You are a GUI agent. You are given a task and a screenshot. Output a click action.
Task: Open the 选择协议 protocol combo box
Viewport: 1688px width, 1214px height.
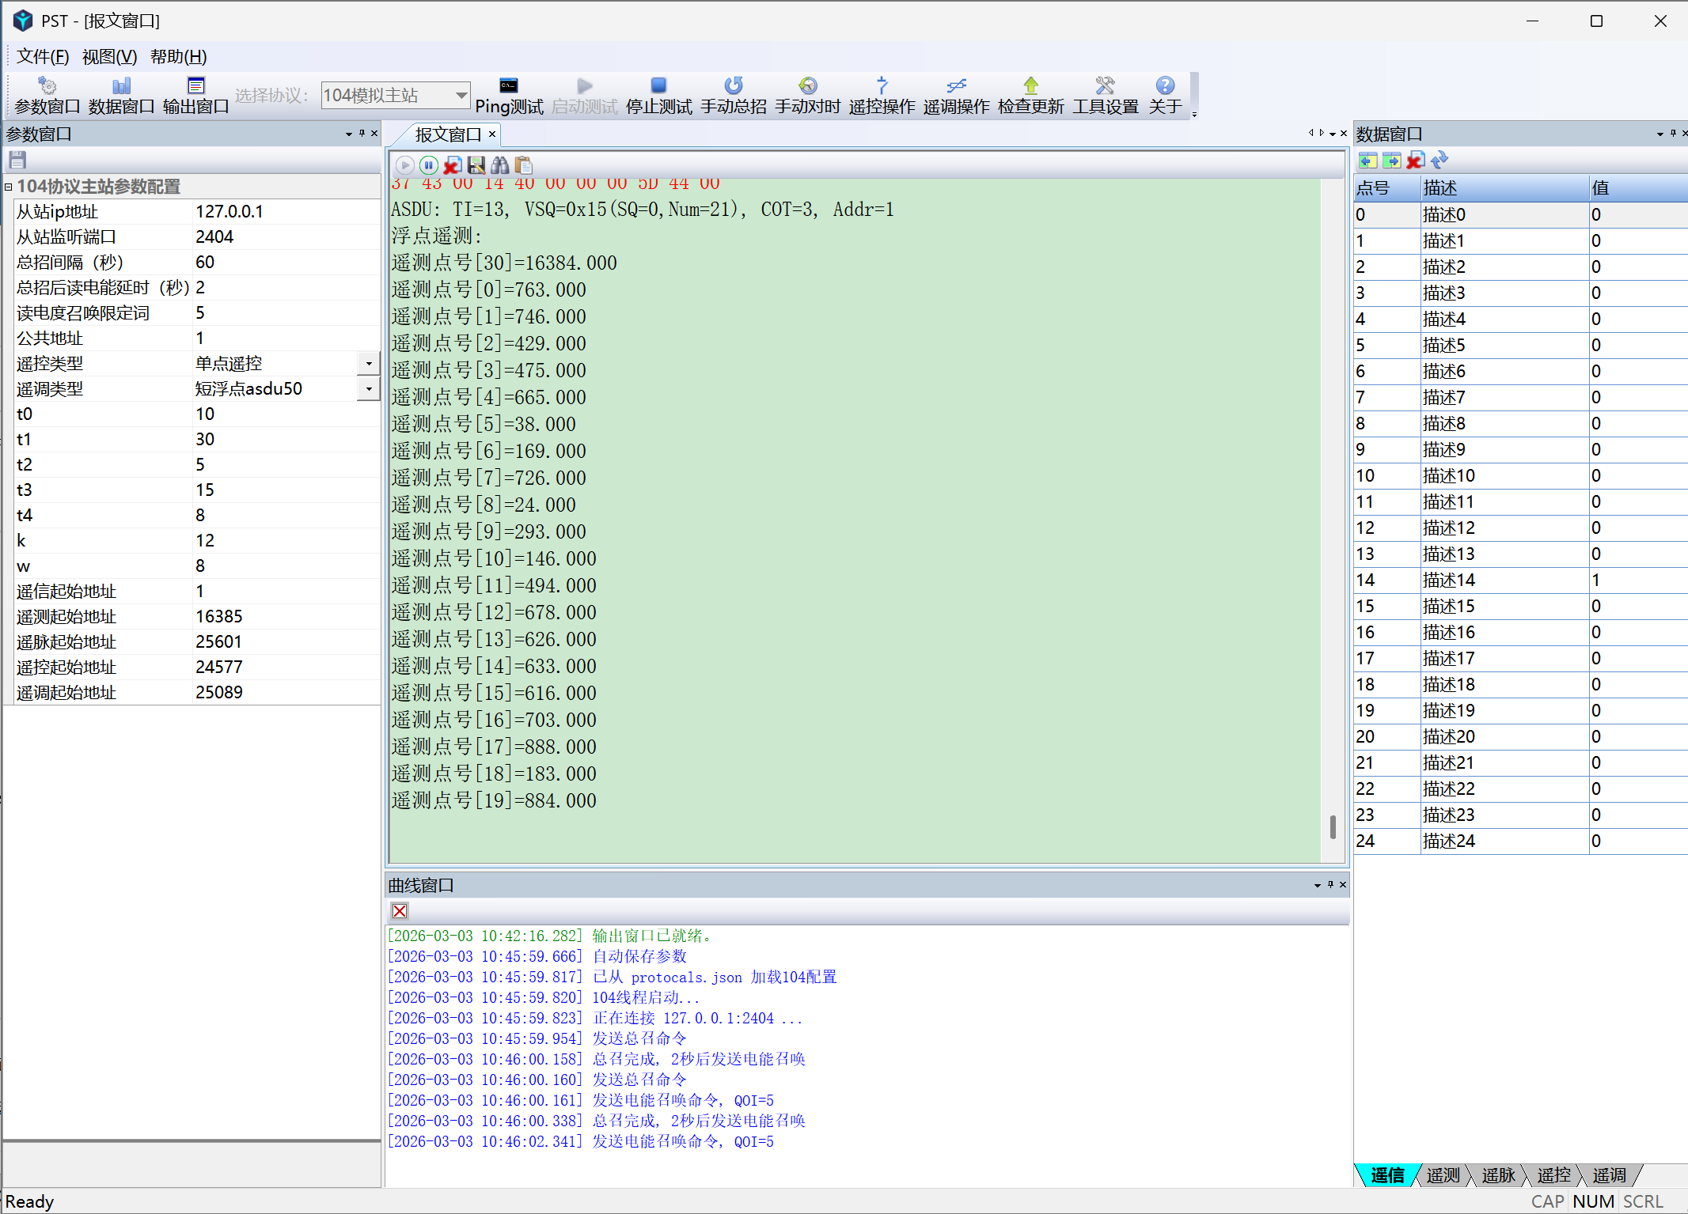click(396, 96)
